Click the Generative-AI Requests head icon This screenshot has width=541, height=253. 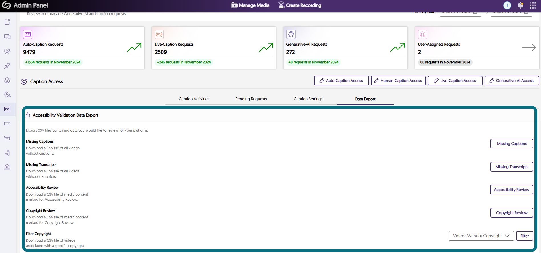(x=291, y=34)
